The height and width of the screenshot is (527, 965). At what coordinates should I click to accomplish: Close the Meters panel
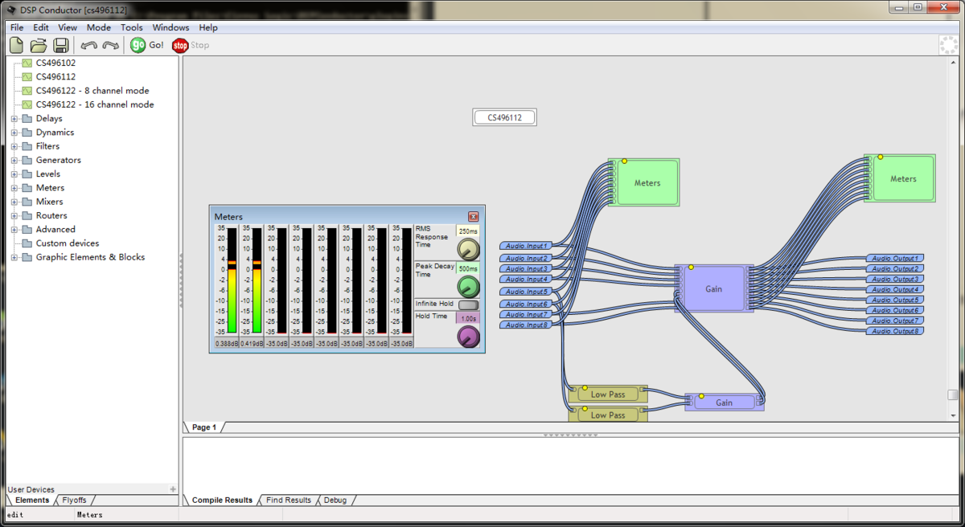[474, 217]
